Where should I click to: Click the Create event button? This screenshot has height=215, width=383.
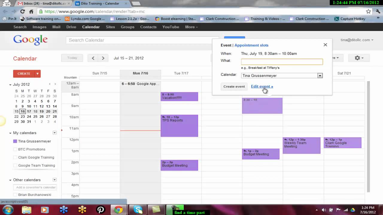click(x=234, y=87)
